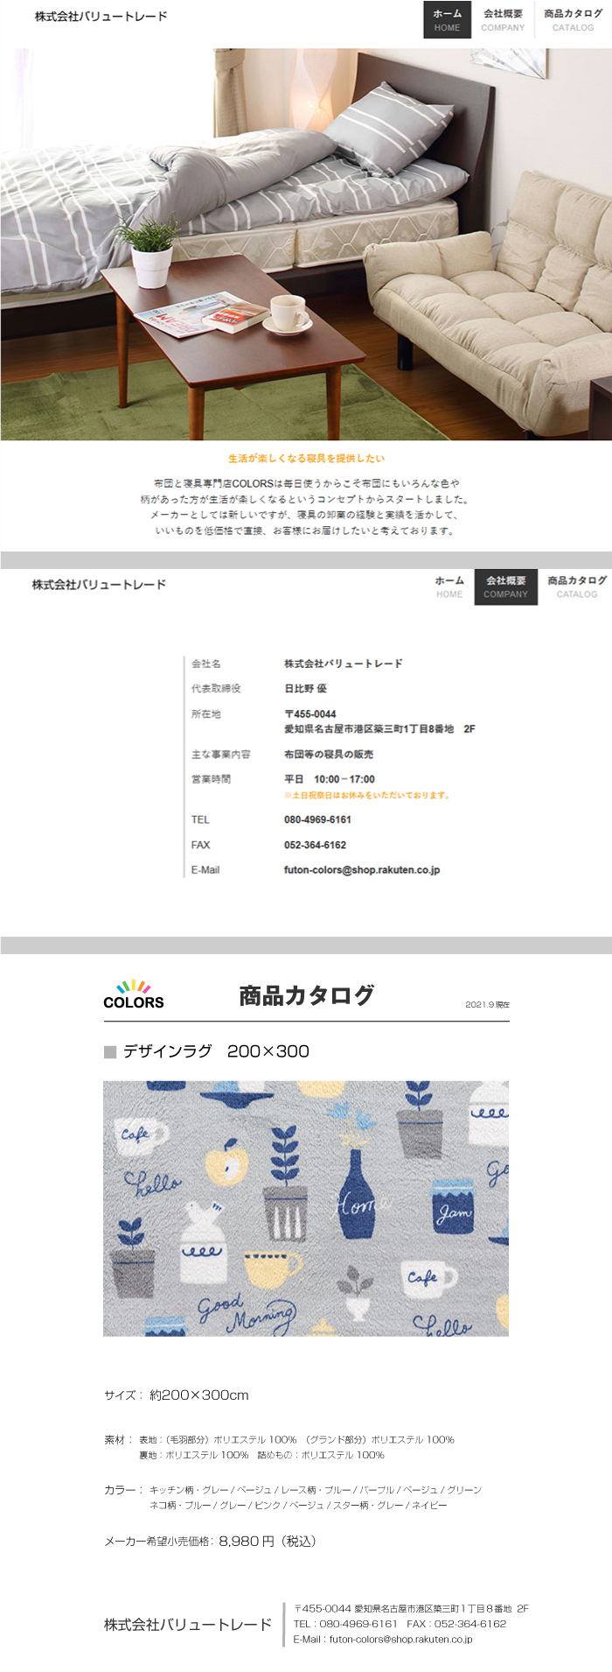The height and width of the screenshot is (1672, 612).
Task: Click the email address in the footer
Action: coord(400,1640)
